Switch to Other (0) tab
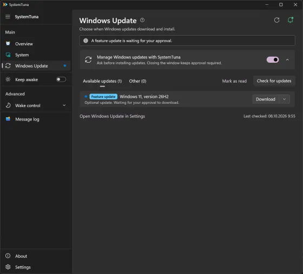Viewport: 303px width, 274px height. point(137,81)
